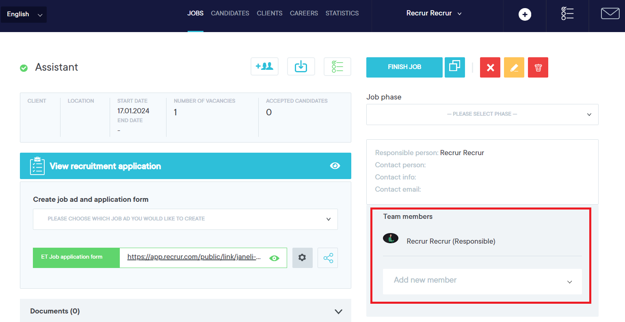This screenshot has height=322, width=625.
Task: Click the FINISH JOB button
Action: click(404, 67)
